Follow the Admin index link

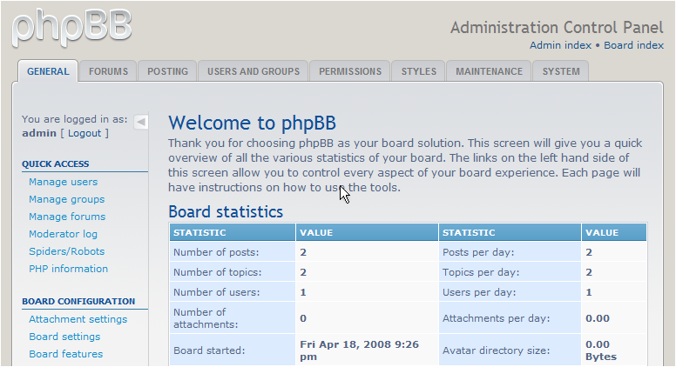[560, 45]
